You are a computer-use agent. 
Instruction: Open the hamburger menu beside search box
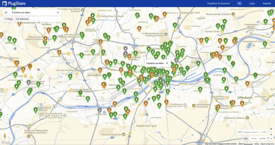pos(6,12)
